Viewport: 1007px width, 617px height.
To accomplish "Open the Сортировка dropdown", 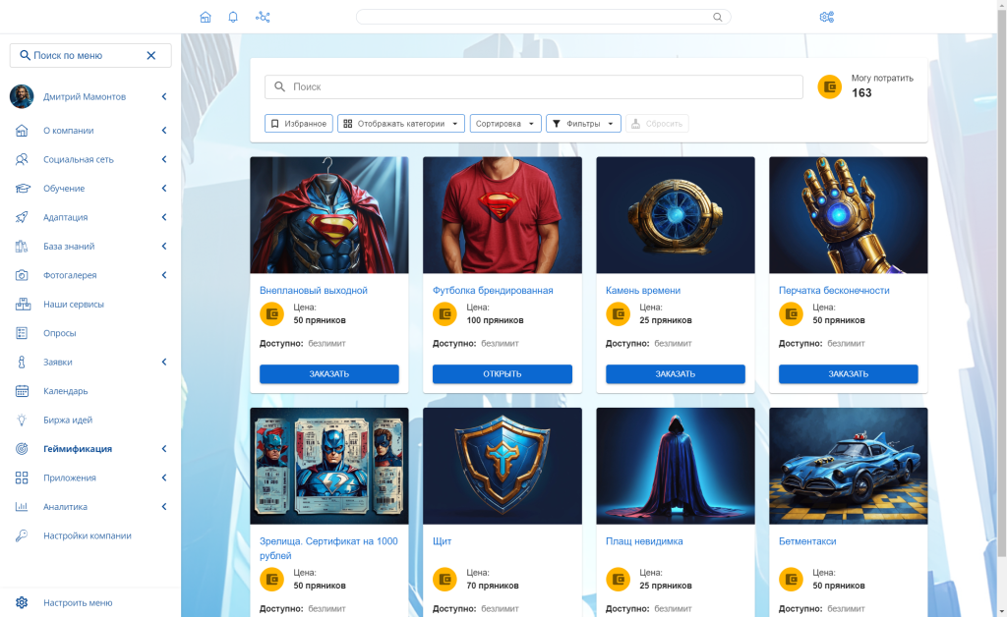I will click(x=505, y=124).
